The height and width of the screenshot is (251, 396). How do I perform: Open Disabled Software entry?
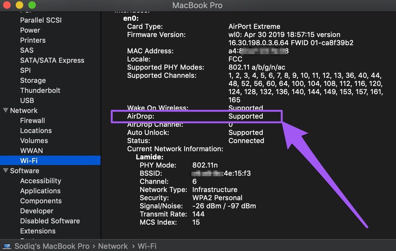point(50,221)
